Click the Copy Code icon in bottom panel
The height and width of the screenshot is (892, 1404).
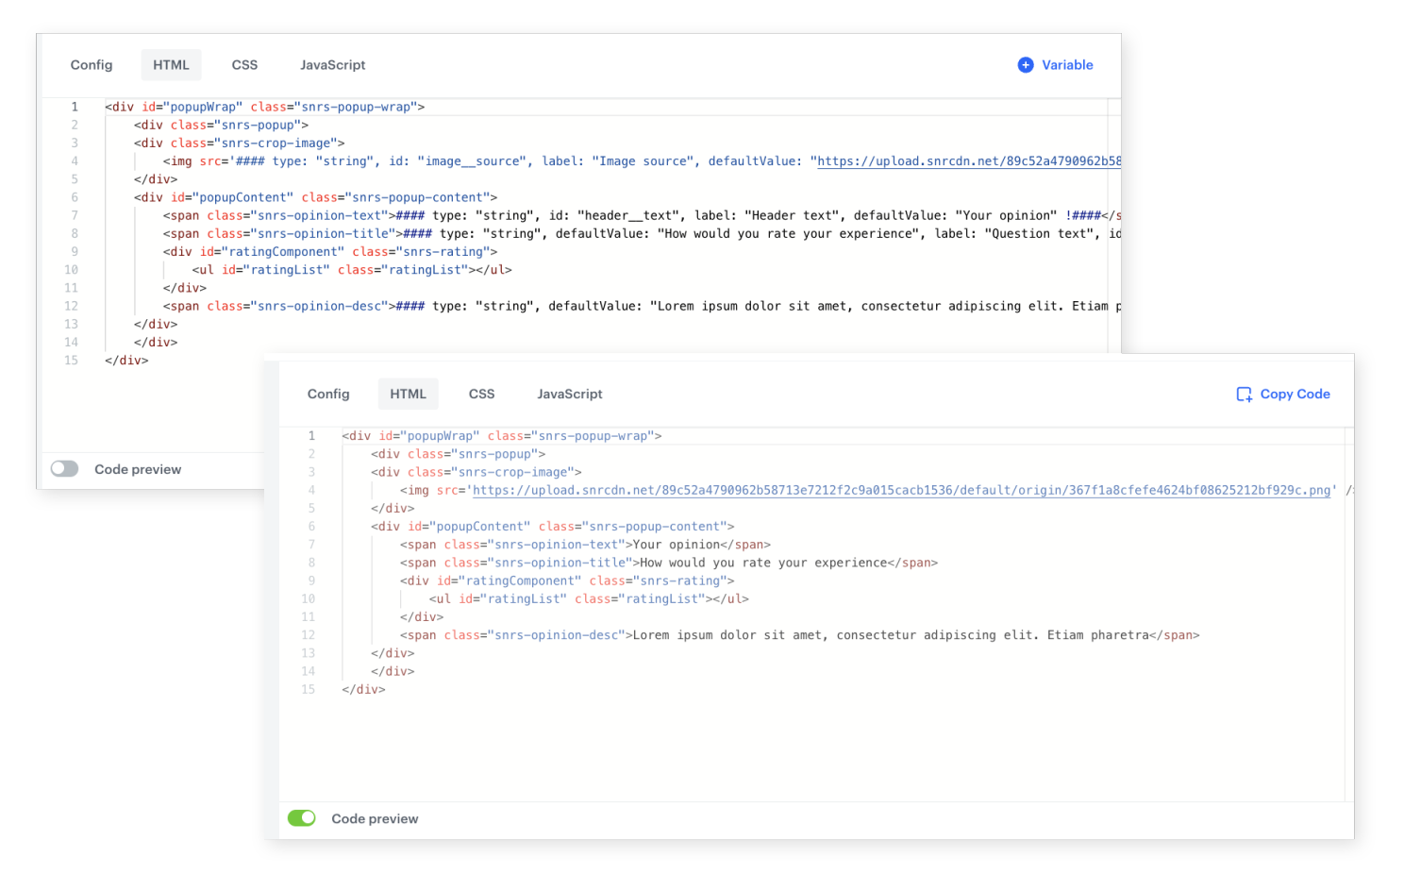tap(1243, 394)
